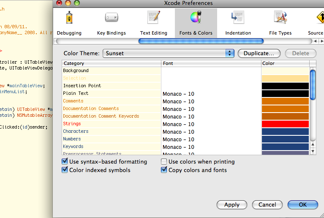
Task: Click the Keywords blue color swatch
Action: [x=286, y=147]
